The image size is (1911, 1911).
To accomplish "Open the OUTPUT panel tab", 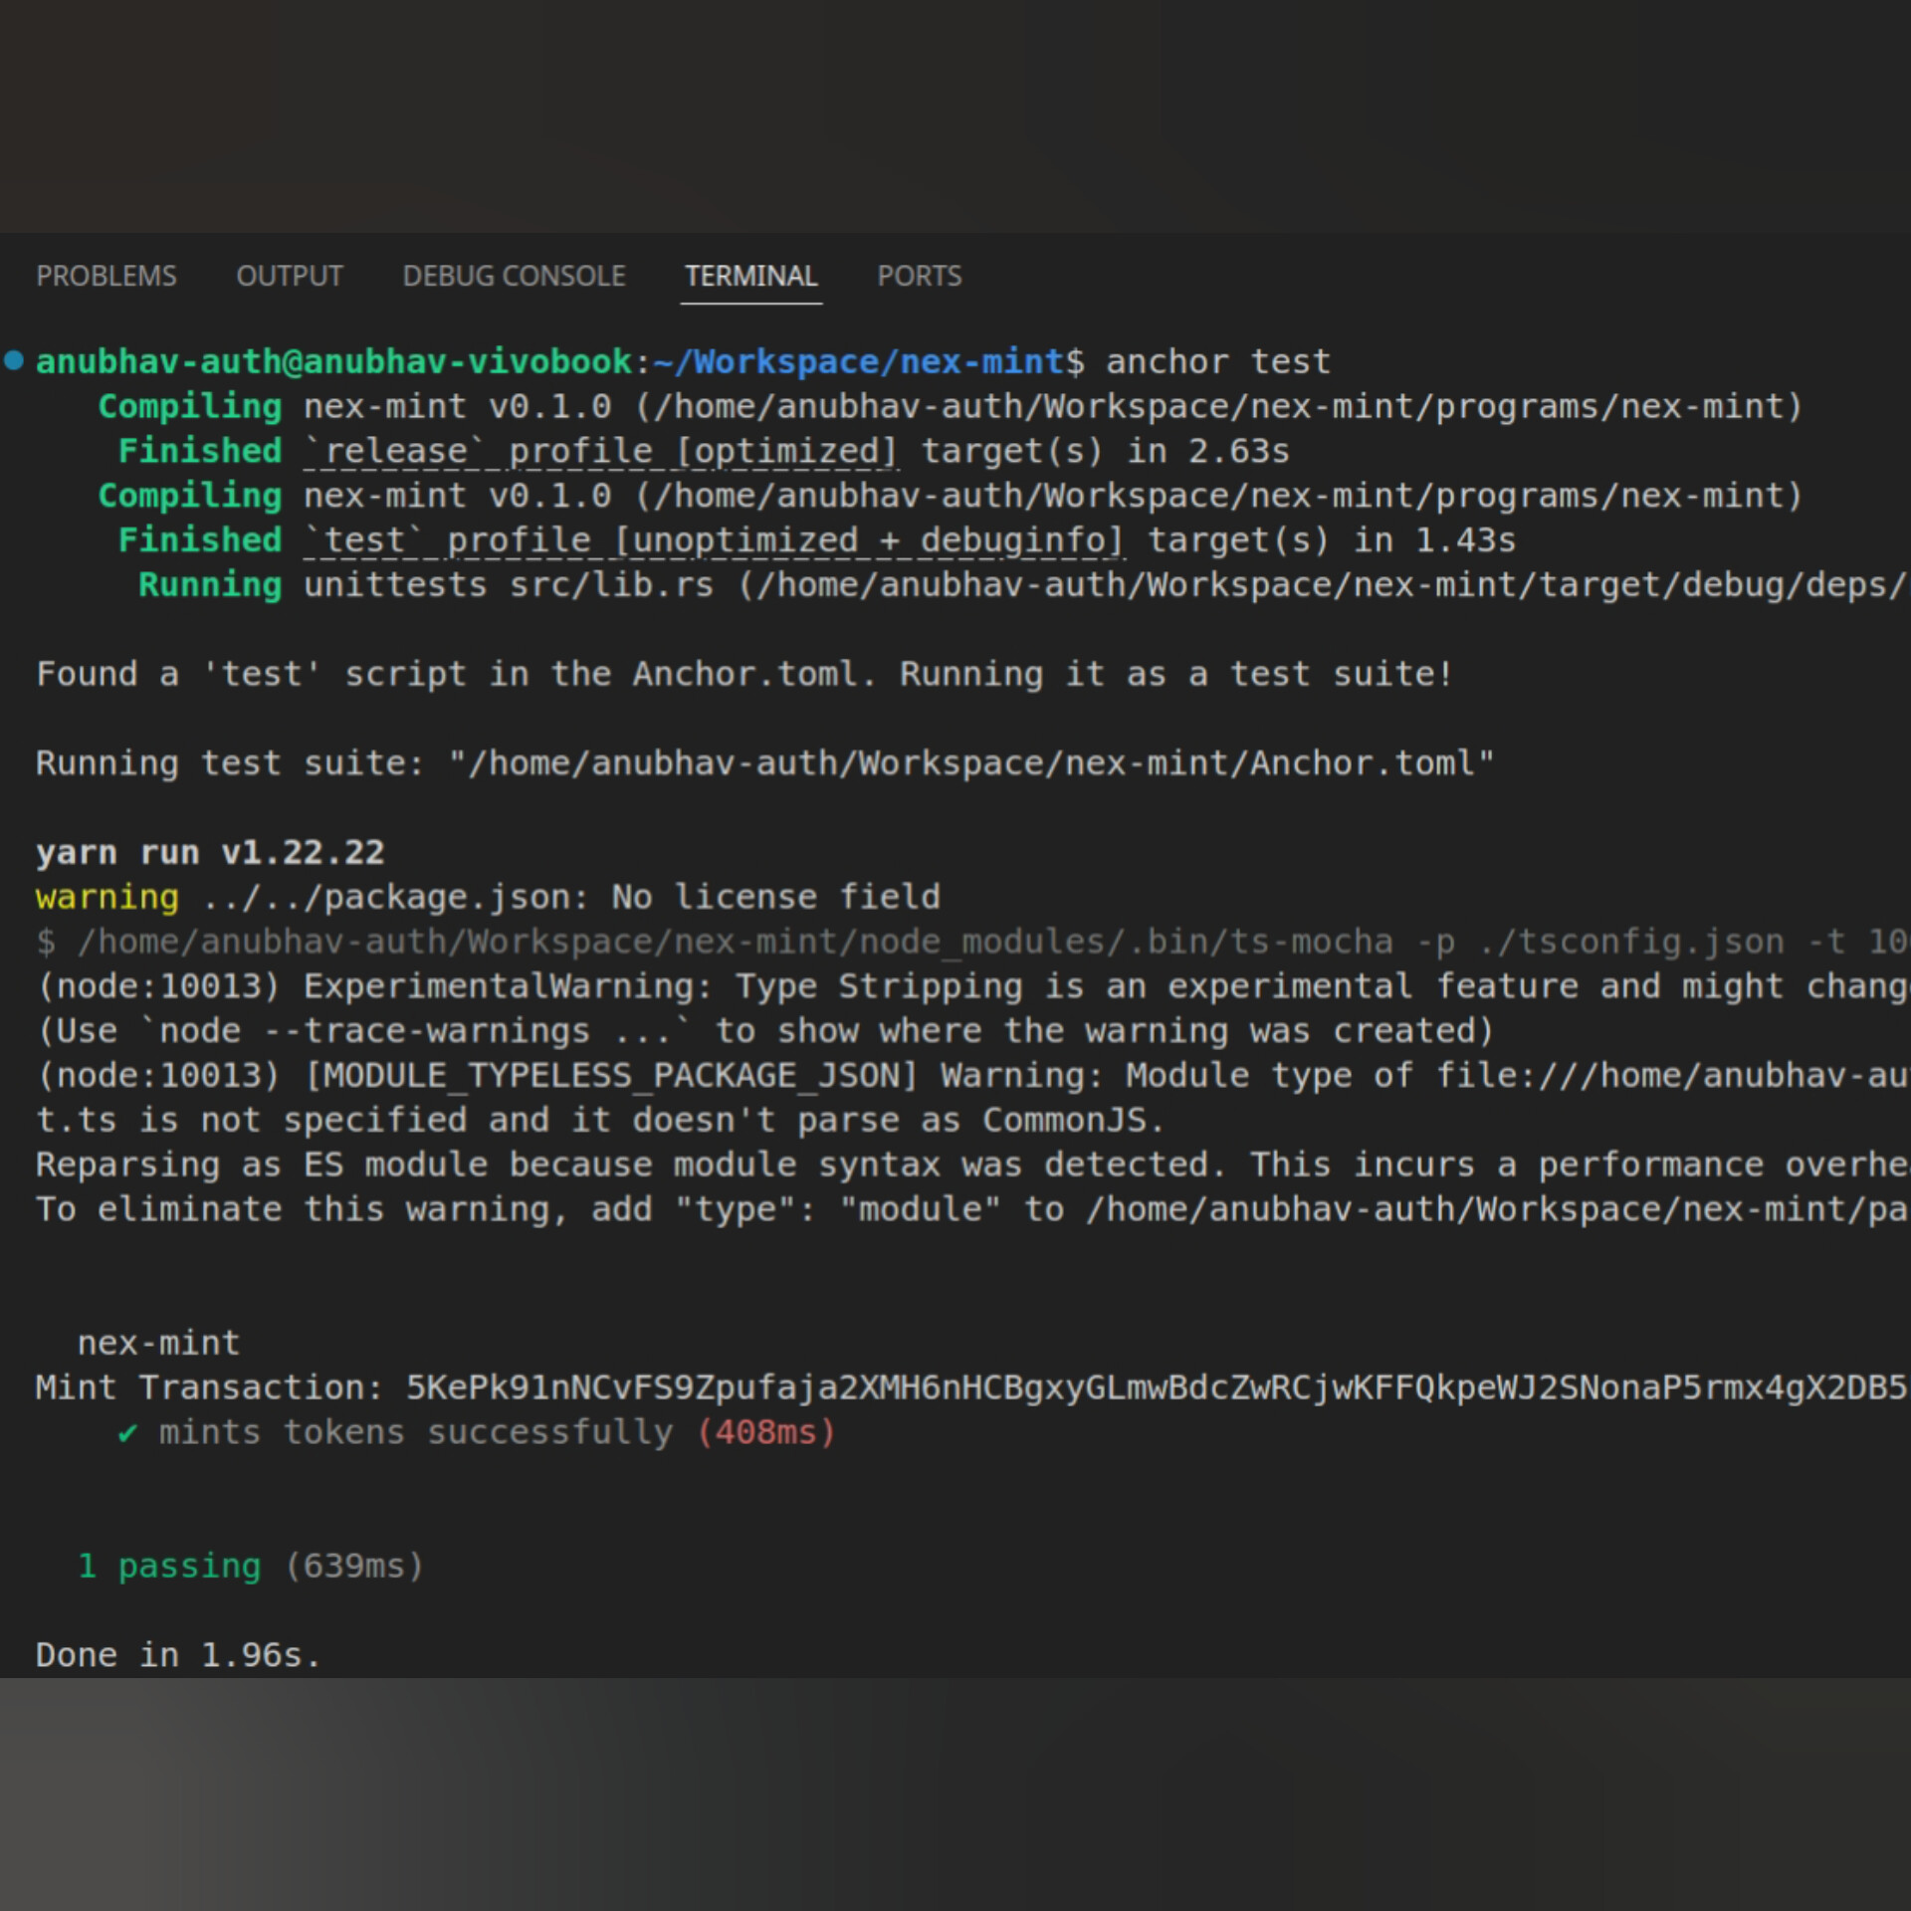I will 289,276.
